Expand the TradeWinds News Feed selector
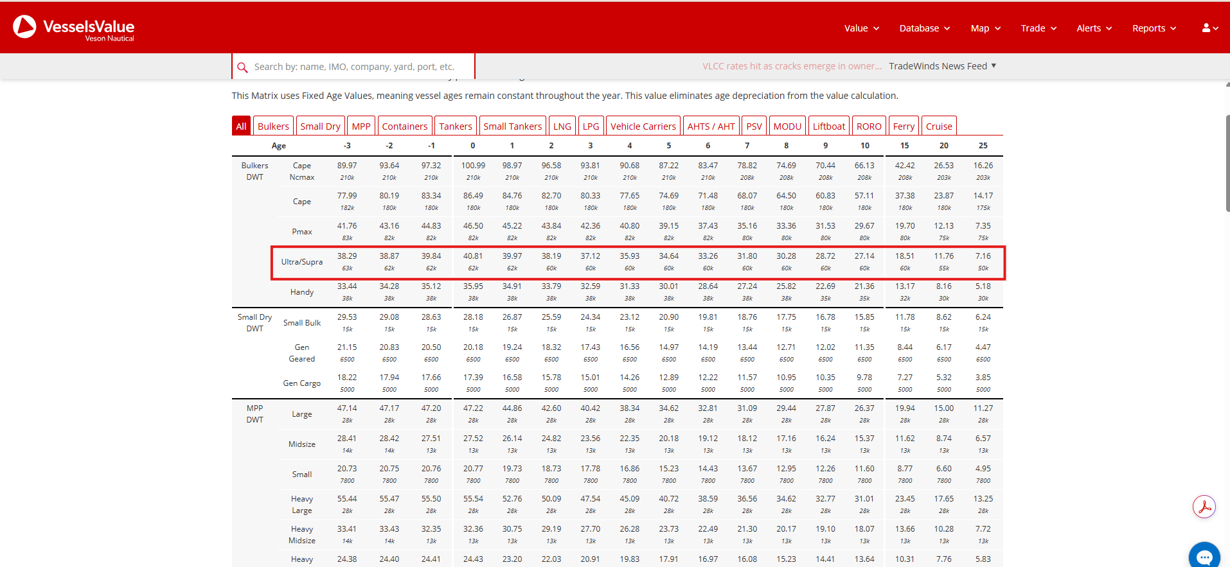Screen dimensions: 1230x567 943,66
